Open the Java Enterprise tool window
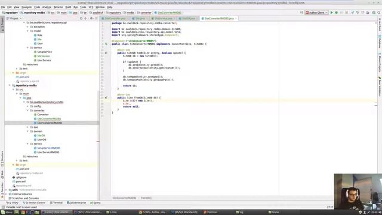Screen dimensions: 382x215 (76, 203)
